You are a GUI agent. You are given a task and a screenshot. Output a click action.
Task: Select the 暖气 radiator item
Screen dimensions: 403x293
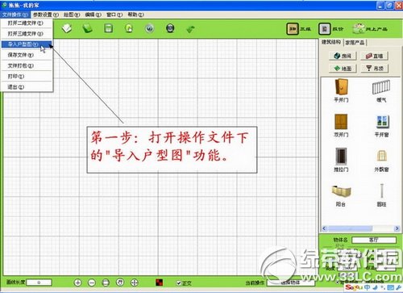click(x=381, y=90)
